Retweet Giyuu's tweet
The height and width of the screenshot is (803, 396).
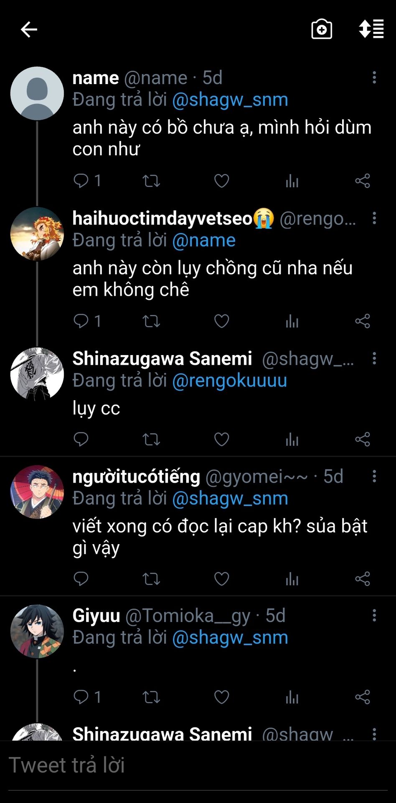pos(151,697)
